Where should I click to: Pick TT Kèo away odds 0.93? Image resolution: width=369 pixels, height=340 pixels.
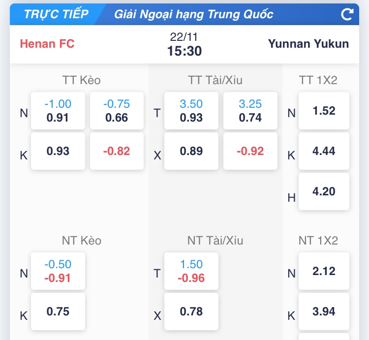pyautogui.click(x=58, y=151)
